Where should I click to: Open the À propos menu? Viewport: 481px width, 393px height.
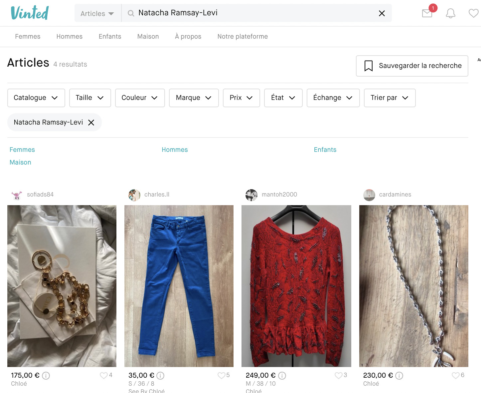click(188, 37)
